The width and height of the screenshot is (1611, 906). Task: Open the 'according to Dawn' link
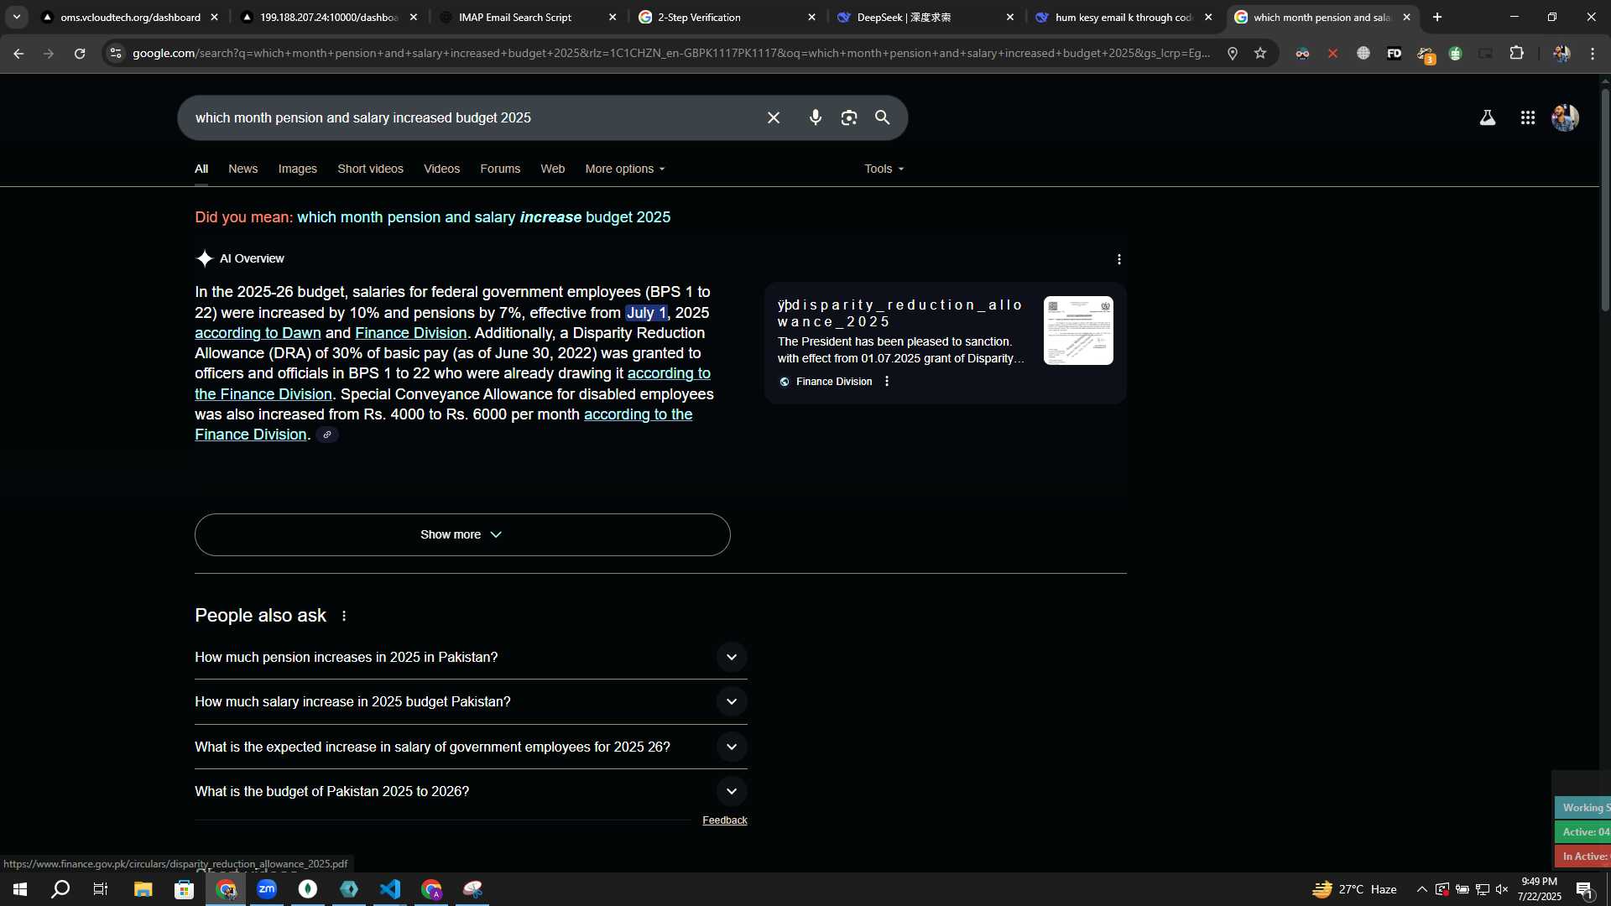coord(258,333)
